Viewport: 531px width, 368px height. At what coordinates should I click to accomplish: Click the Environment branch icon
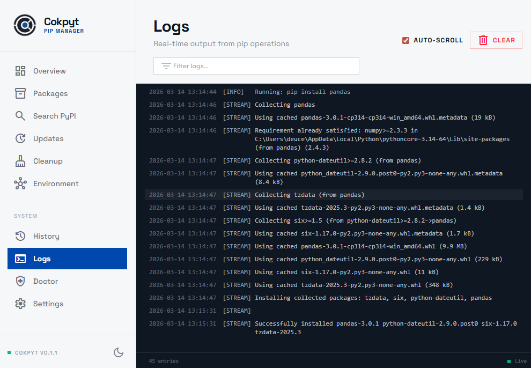coord(20,183)
